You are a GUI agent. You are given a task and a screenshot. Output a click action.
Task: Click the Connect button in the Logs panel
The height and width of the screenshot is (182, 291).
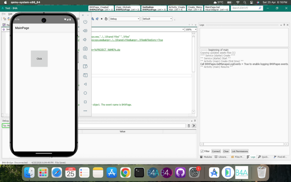[216, 151]
